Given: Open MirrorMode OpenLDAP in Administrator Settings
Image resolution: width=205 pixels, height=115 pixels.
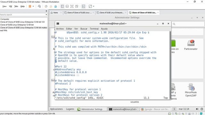Looking at the screenshot, I should click(191, 90).
